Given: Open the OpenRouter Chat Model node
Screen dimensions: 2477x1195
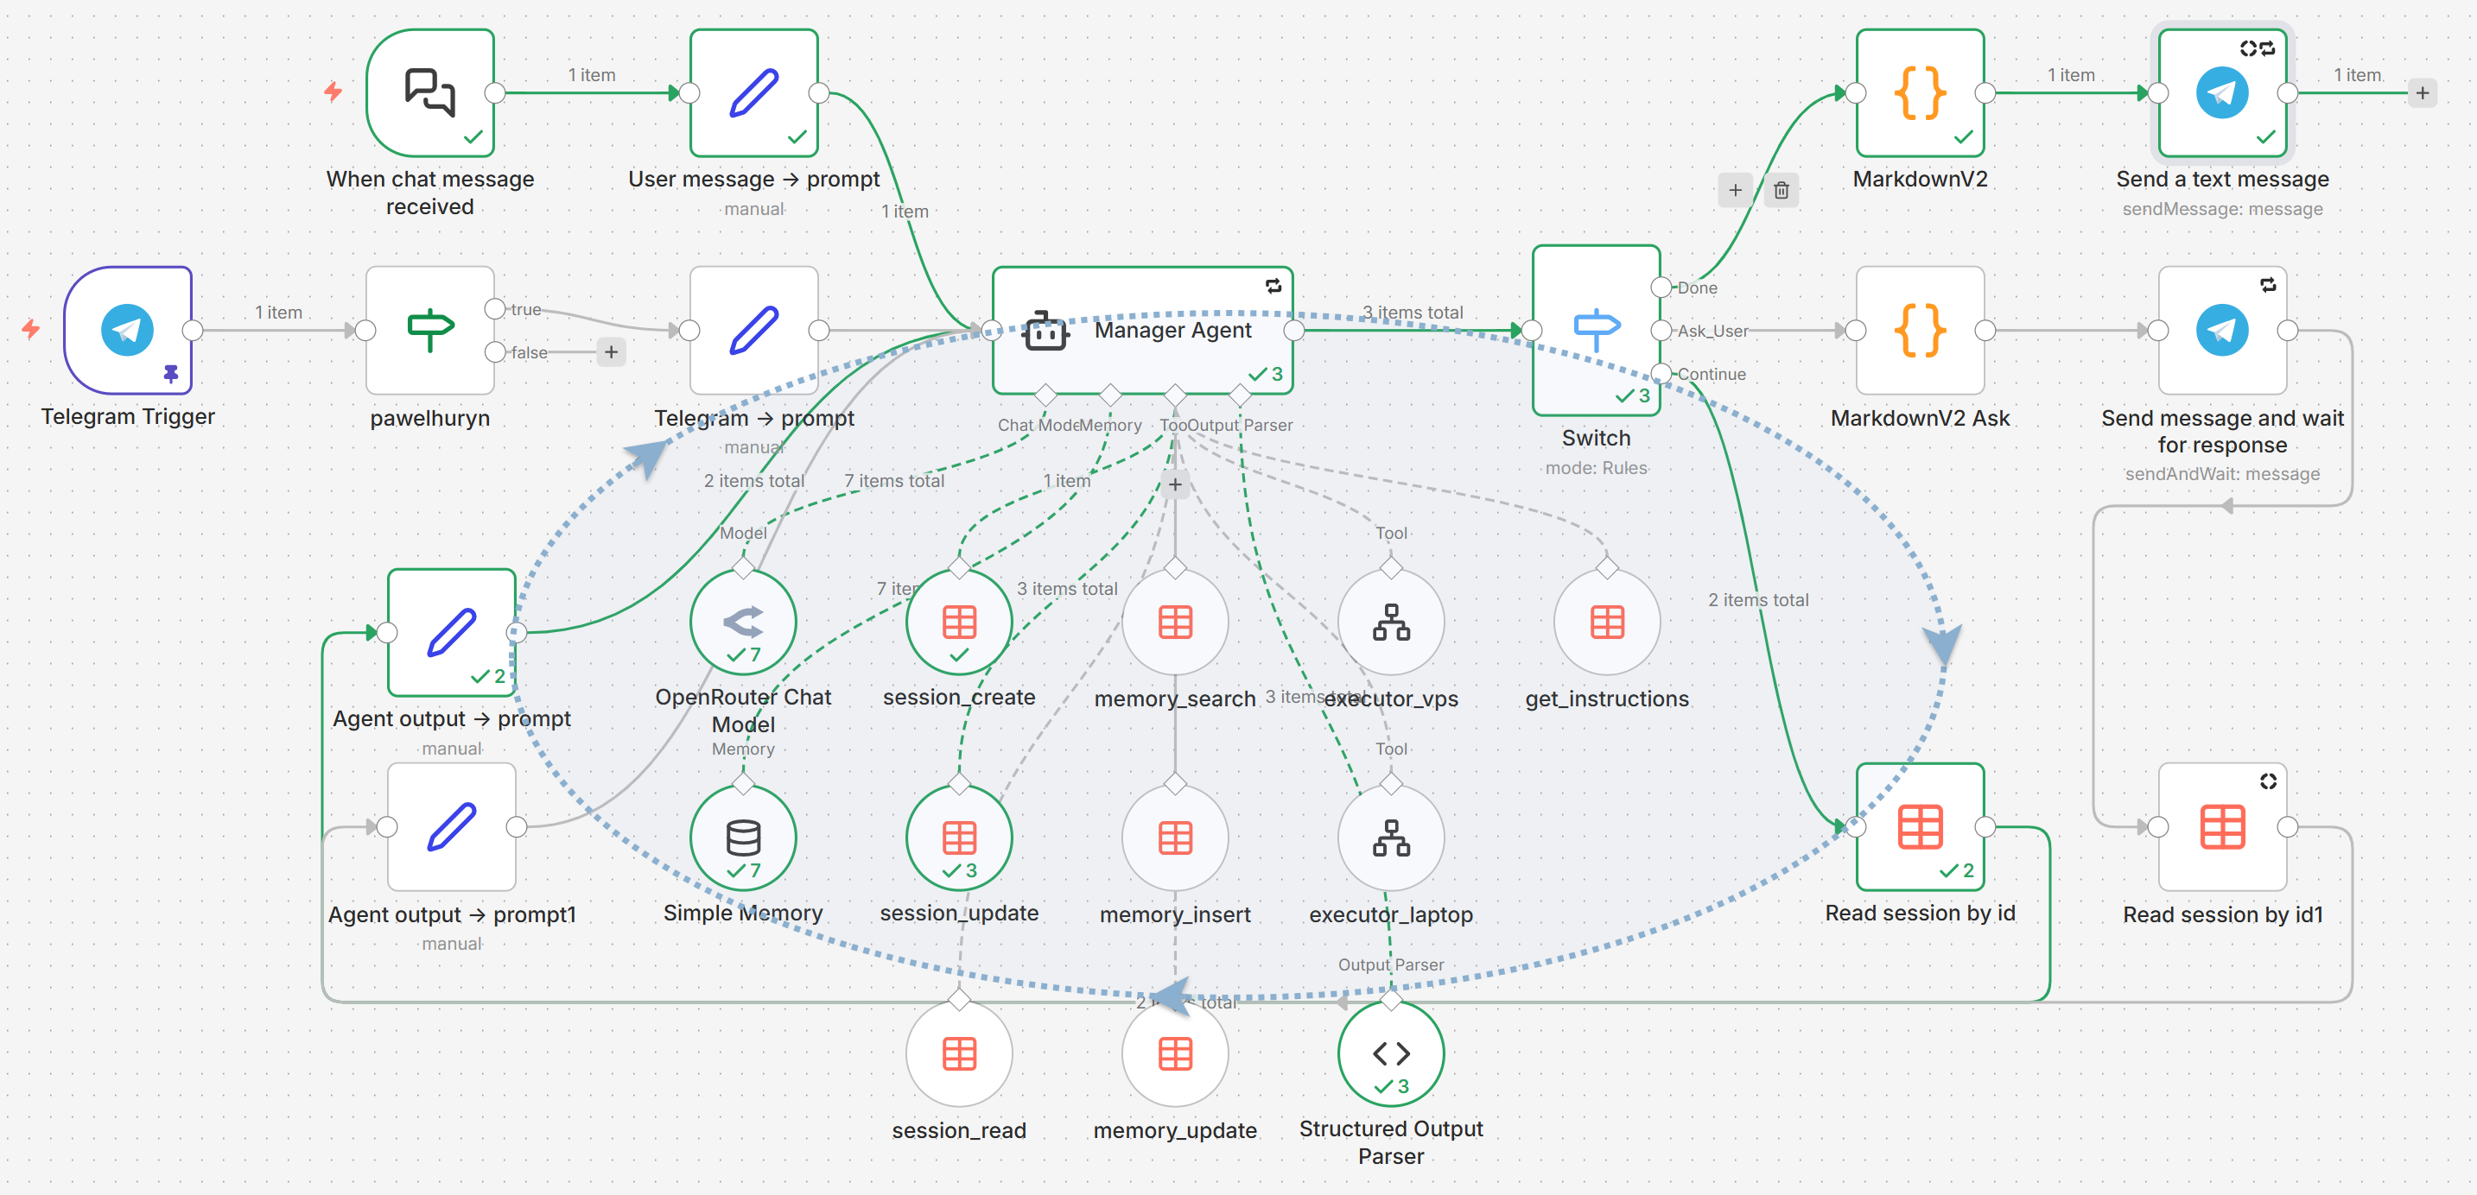Looking at the screenshot, I should (742, 622).
